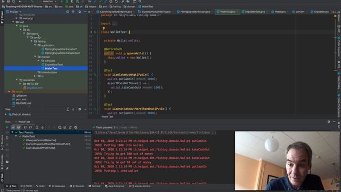Click Collapse All icon in the Project panel header
The width and height of the screenshot is (341, 192).
coord(74,12)
